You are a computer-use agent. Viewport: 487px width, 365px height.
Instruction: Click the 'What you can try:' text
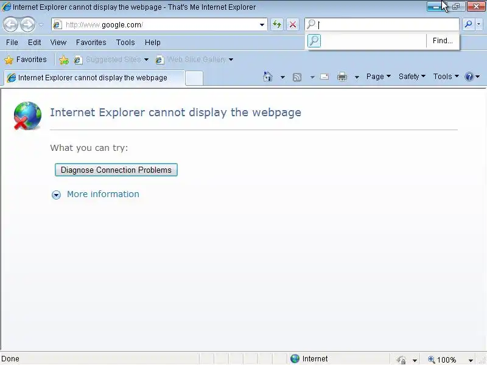pos(89,148)
